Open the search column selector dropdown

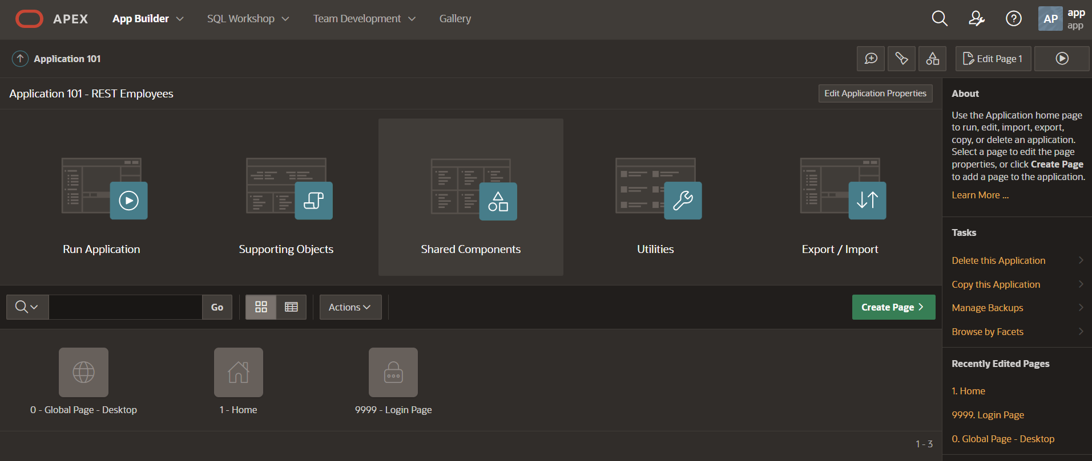[27, 307]
